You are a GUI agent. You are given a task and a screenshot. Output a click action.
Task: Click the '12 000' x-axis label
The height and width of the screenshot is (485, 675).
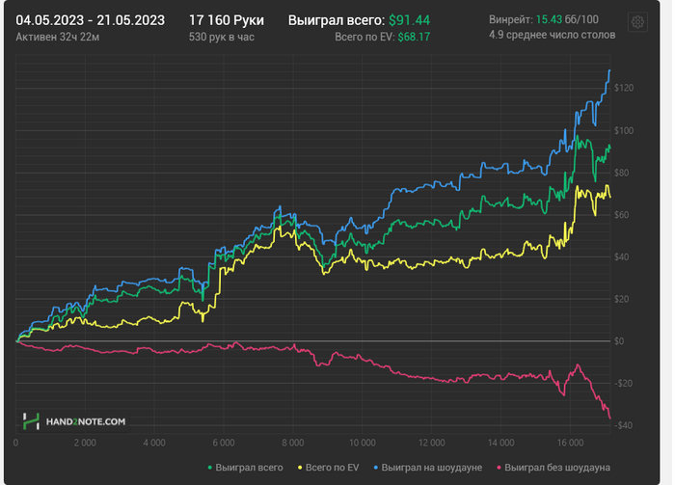point(431,443)
